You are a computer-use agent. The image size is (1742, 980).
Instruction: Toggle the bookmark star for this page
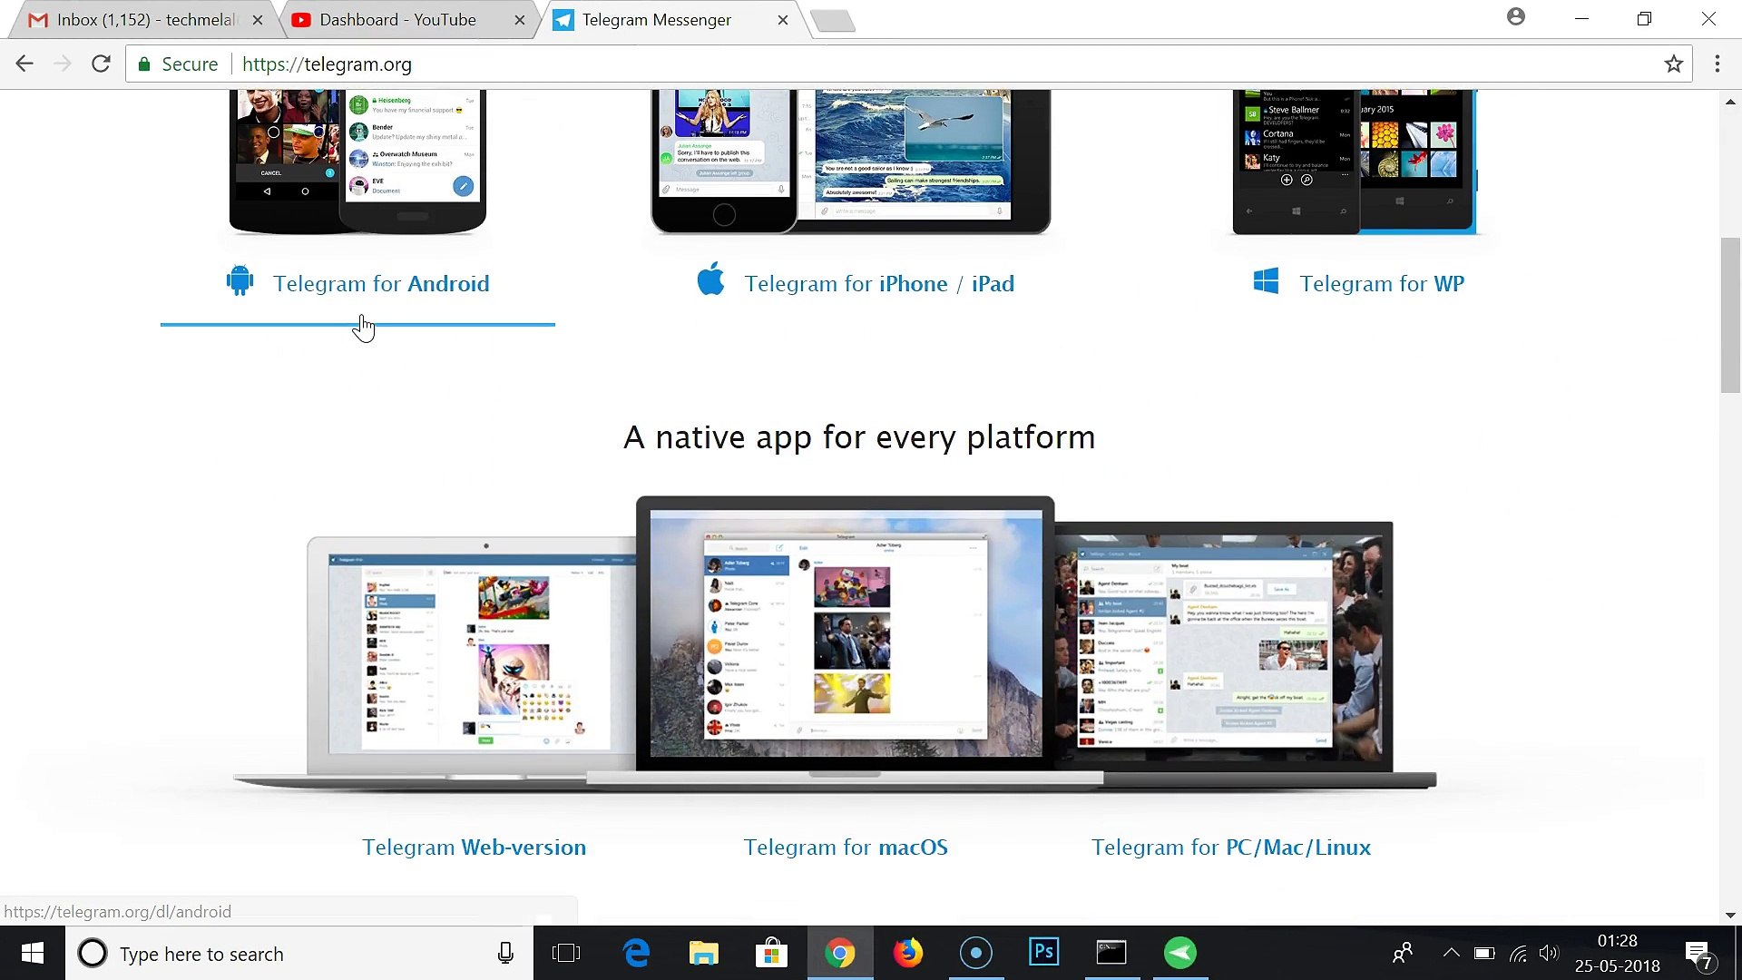click(x=1674, y=64)
